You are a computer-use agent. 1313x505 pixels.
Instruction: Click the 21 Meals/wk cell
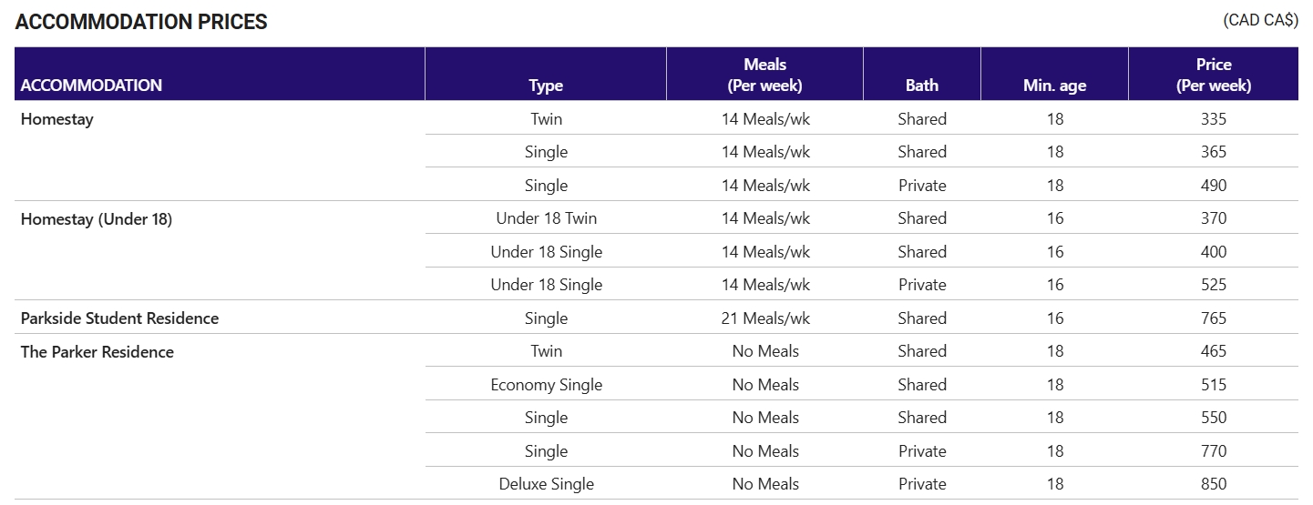pos(765,318)
